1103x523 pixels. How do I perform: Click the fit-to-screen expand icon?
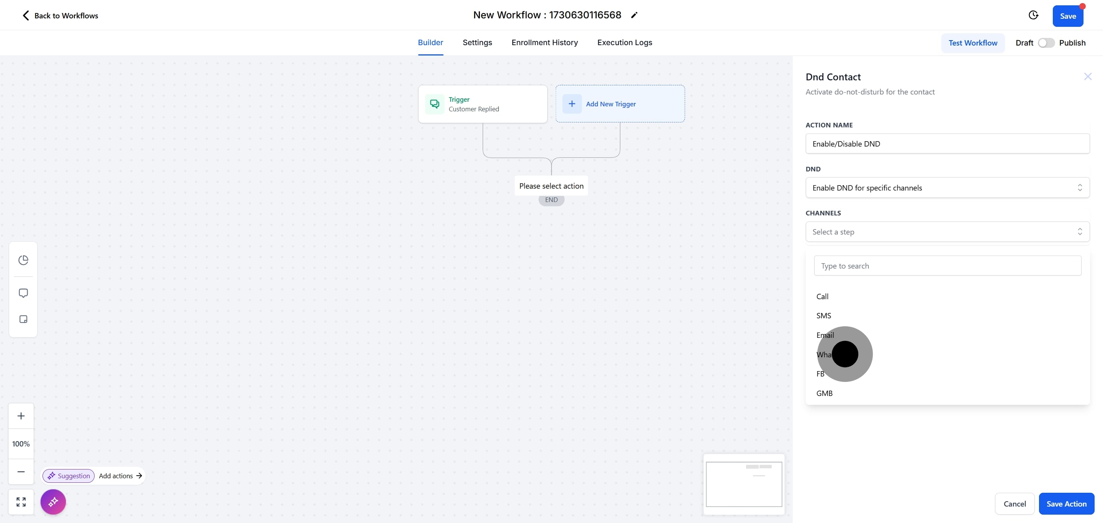pos(21,502)
